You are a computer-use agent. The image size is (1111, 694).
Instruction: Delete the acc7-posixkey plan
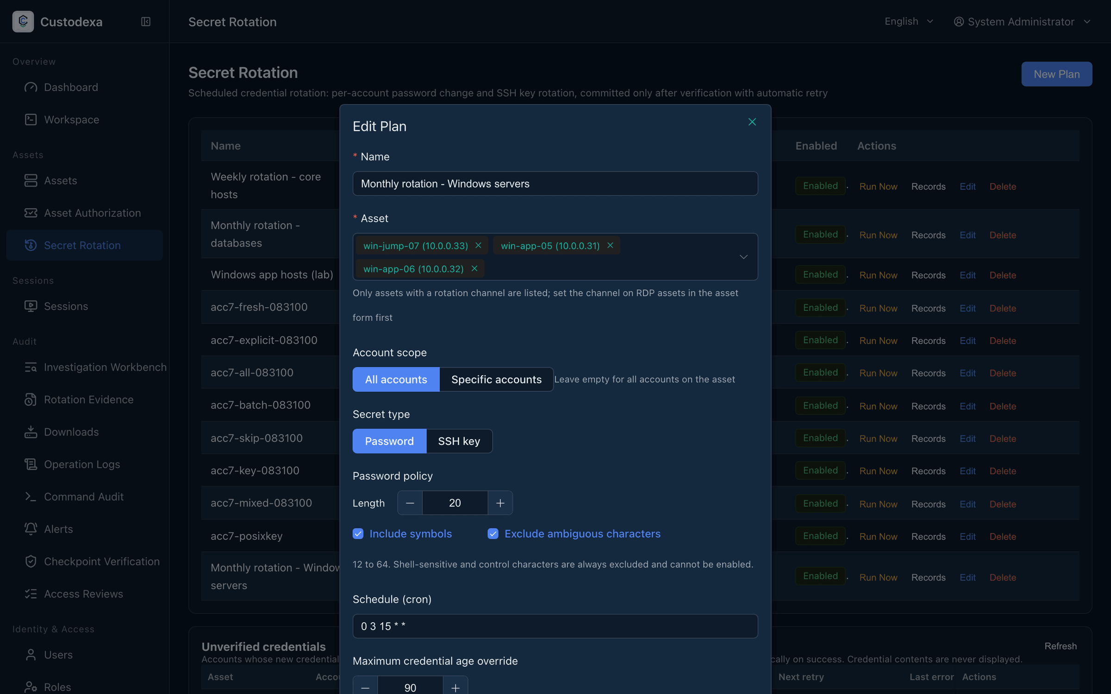(x=1003, y=536)
